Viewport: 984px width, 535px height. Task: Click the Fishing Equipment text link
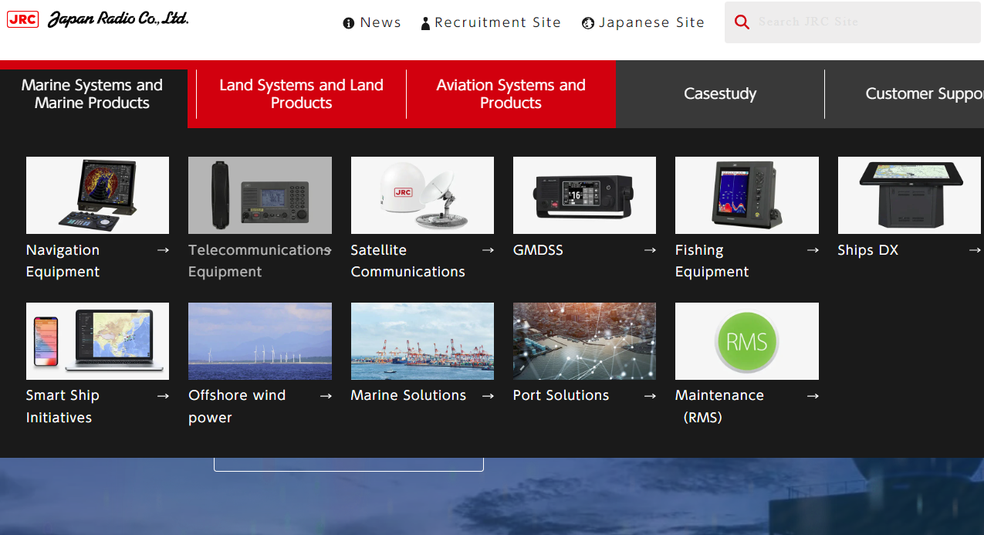712,261
